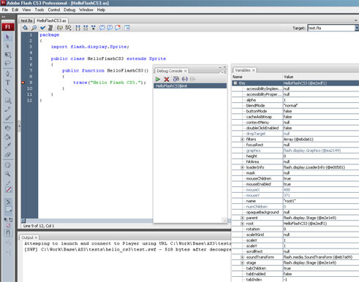Viewport: 359px width, 282px height.
Task: Open the Debug options icon in script toolbar
Action: pos(68,28)
